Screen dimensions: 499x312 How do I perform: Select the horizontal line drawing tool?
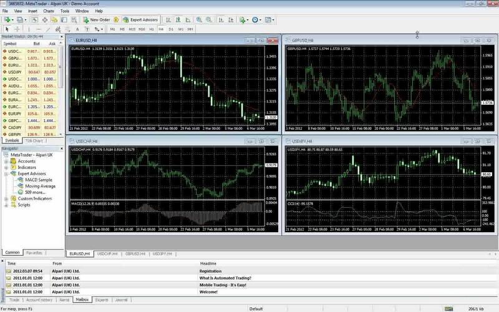39,29
